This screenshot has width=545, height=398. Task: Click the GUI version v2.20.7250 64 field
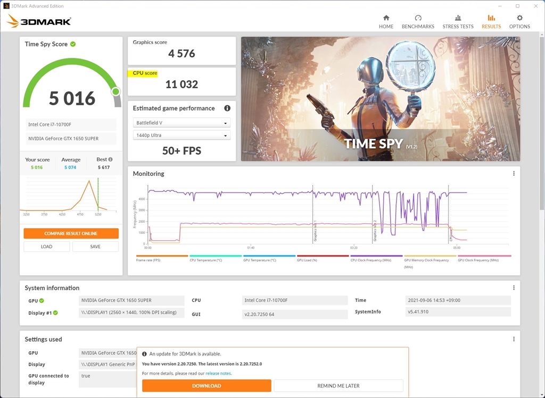coord(295,315)
